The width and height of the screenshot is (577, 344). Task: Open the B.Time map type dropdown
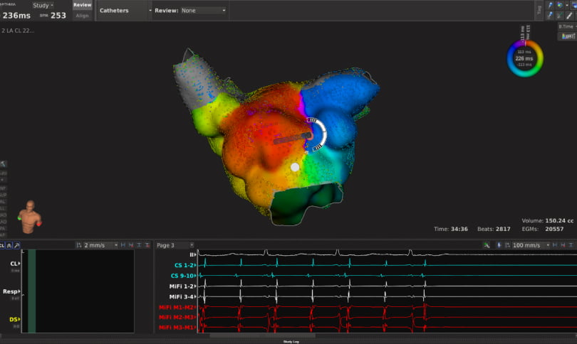[566, 26]
